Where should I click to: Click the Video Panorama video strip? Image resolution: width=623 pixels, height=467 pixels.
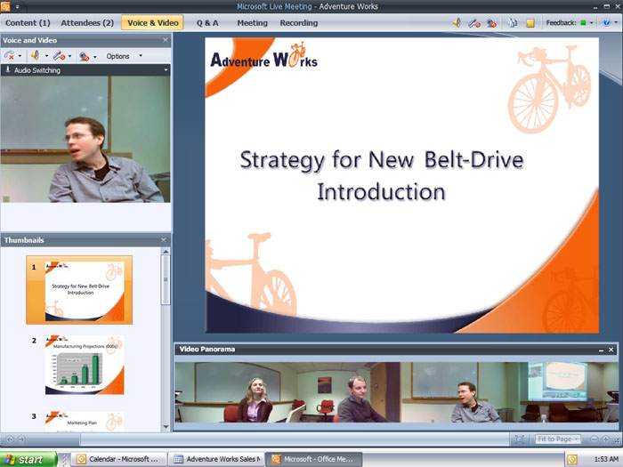click(397, 392)
